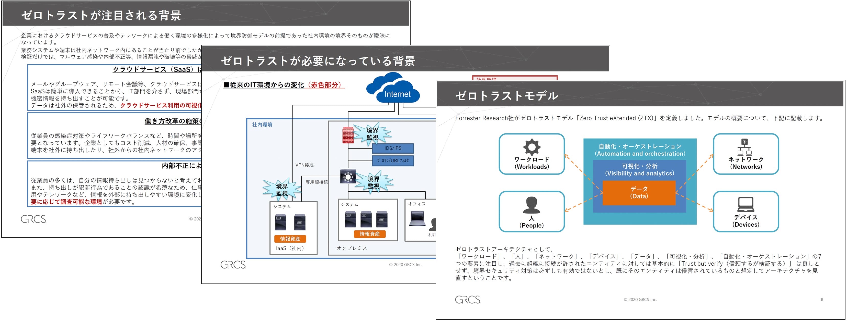Click the 社内環境 label

[262, 125]
